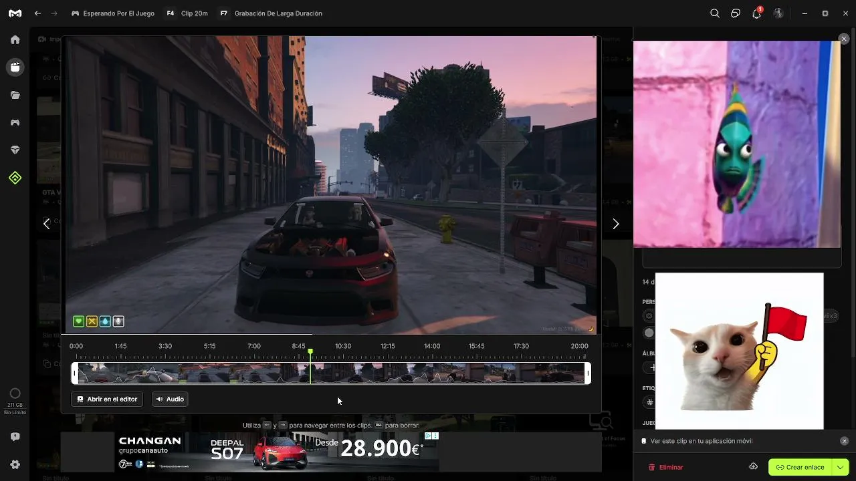Click the Esperando Por El Juego status
The height and width of the screenshot is (481, 856).
click(x=112, y=13)
